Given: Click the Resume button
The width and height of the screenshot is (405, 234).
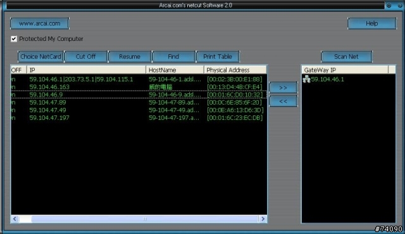Looking at the screenshot, I should click(x=130, y=57).
